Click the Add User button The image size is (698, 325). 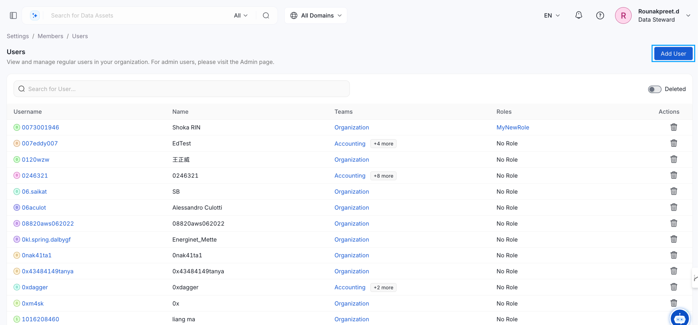tap(673, 53)
